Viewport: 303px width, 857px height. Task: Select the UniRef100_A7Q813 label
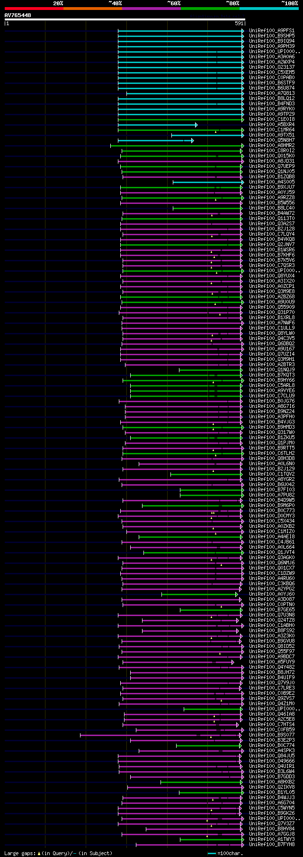[272, 93]
